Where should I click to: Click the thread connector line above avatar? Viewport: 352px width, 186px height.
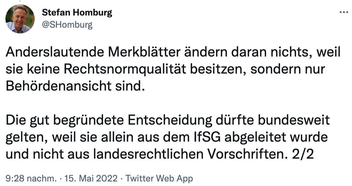pos(20,1)
